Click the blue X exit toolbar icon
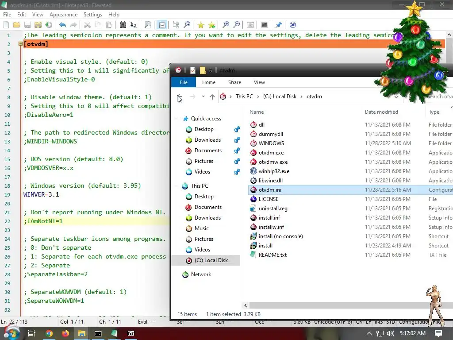 [293, 25]
